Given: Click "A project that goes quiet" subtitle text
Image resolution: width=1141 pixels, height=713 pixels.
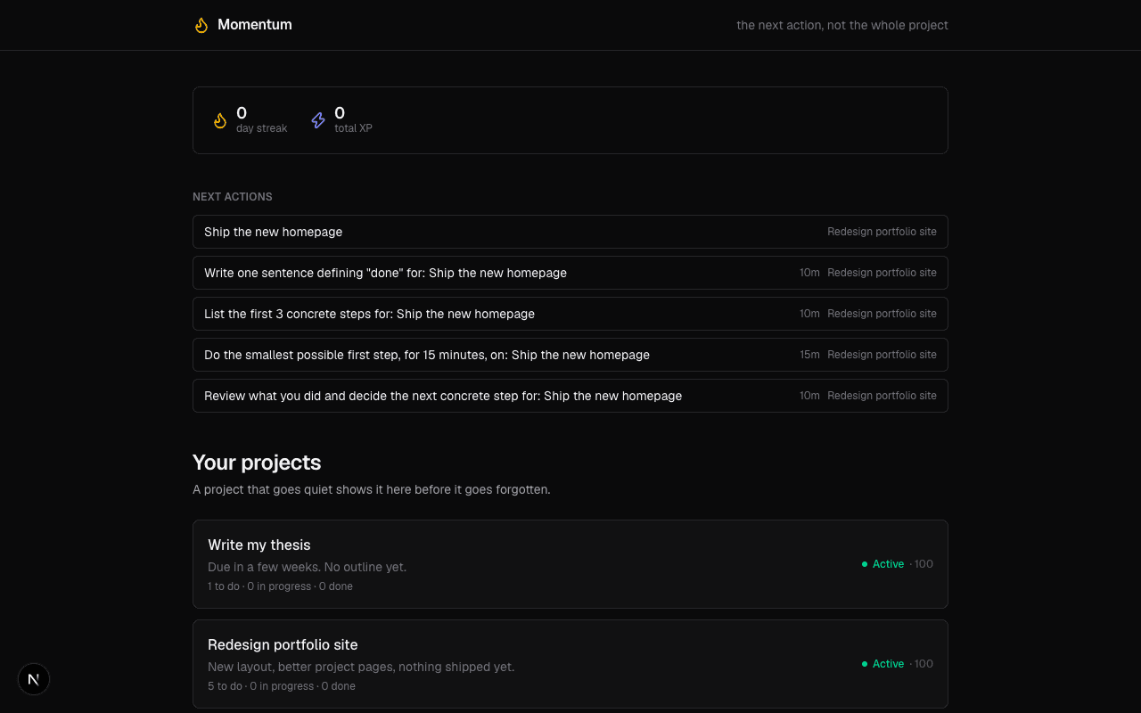Looking at the screenshot, I should (x=372, y=489).
